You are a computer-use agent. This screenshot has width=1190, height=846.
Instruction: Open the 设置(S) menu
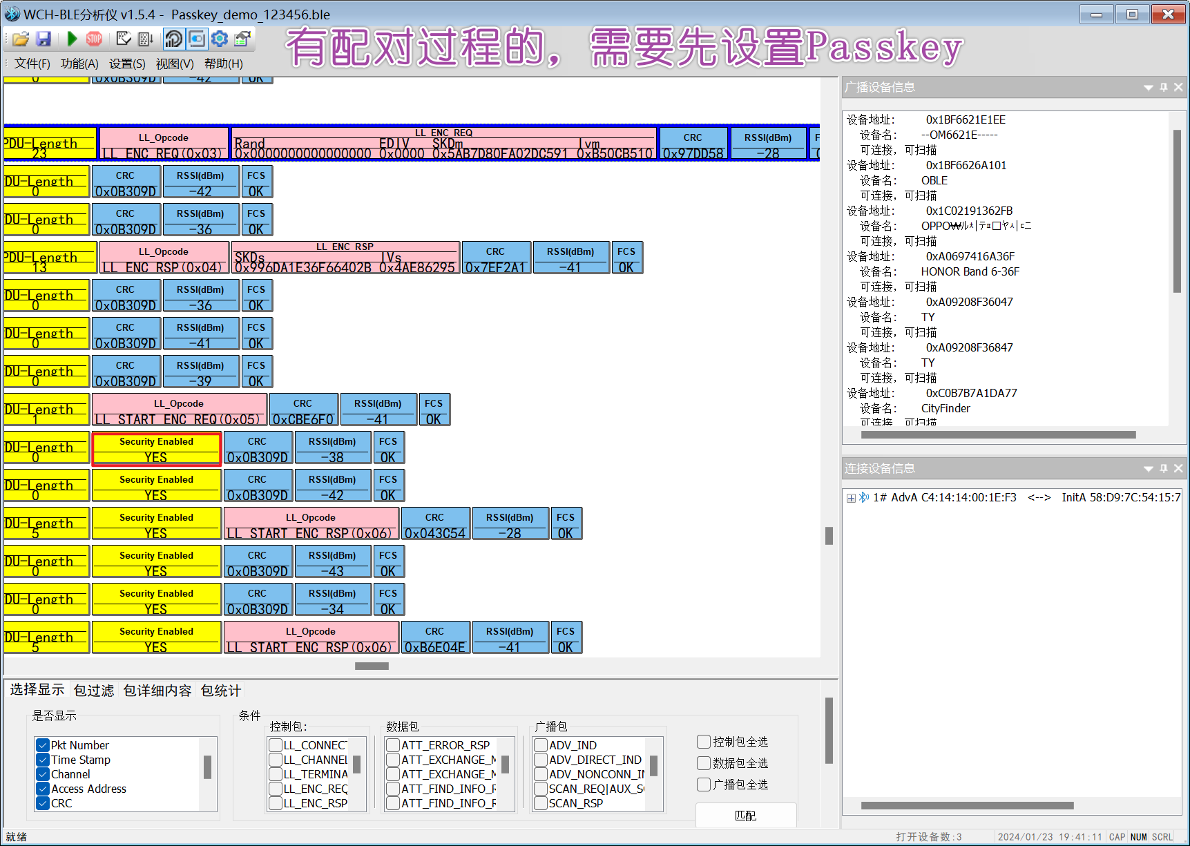coord(127,64)
